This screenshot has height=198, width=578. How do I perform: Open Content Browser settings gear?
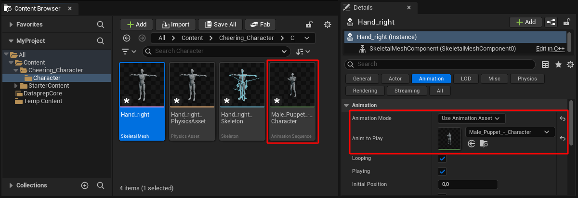click(x=328, y=25)
